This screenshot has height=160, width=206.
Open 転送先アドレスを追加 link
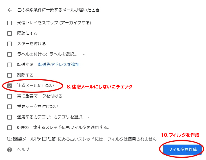(x=59, y=65)
